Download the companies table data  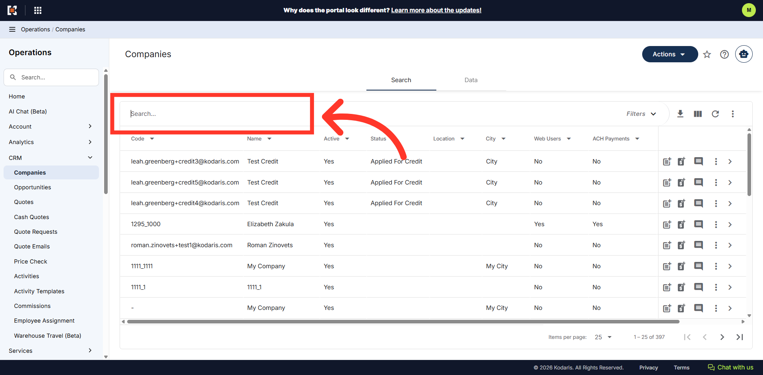(680, 114)
